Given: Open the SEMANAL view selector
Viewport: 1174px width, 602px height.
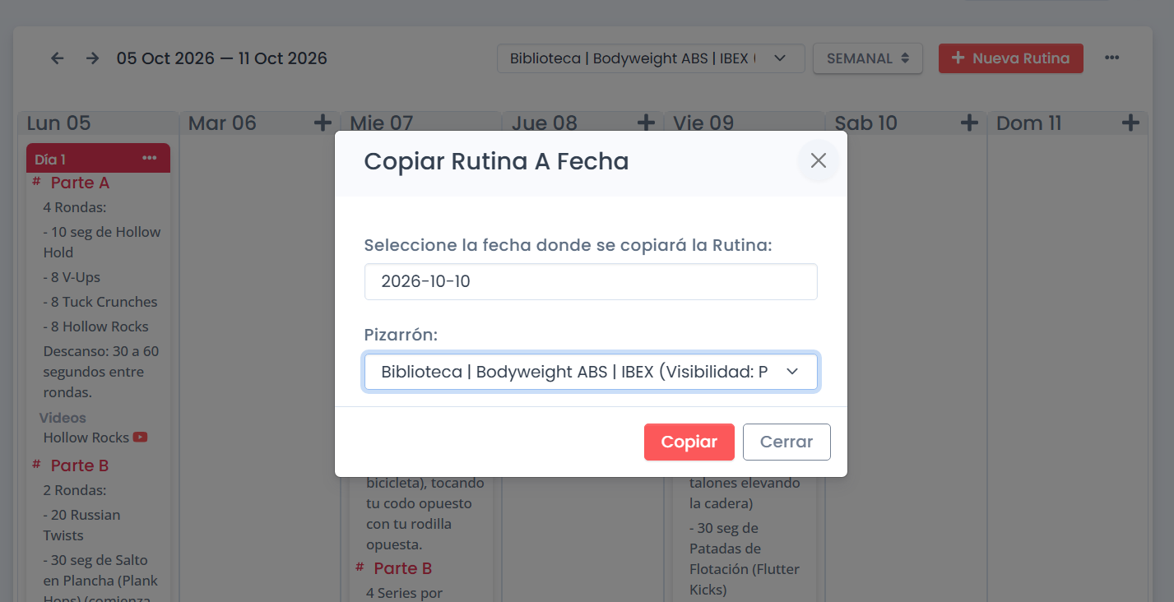Looking at the screenshot, I should pyautogui.click(x=868, y=58).
